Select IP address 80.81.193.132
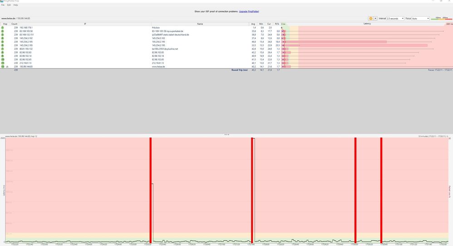The image size is (453, 246). click(26, 49)
